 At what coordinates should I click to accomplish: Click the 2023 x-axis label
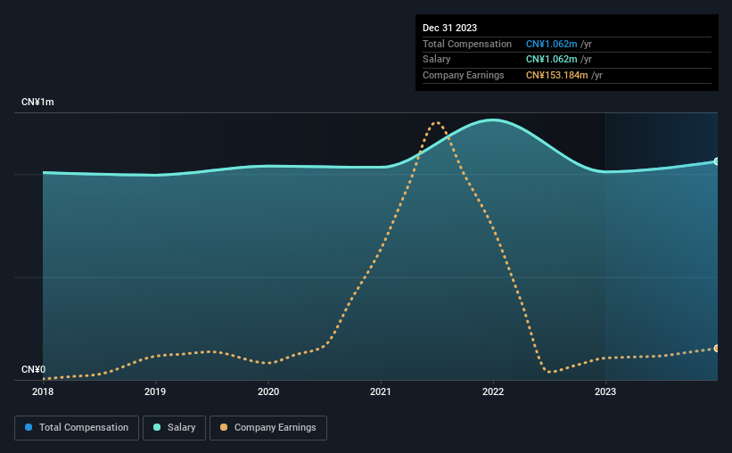[x=605, y=391]
